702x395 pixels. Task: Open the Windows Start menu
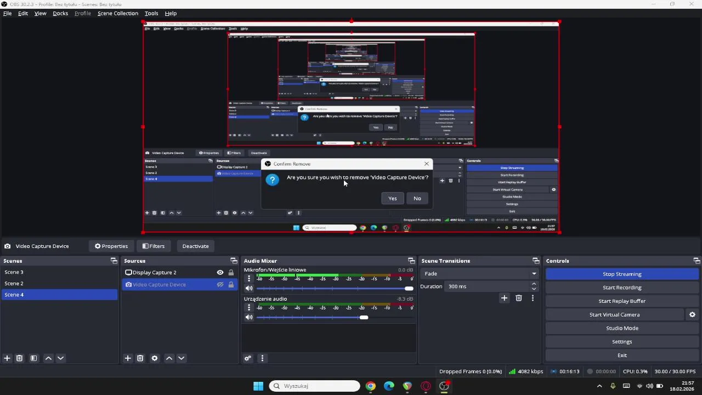258,386
